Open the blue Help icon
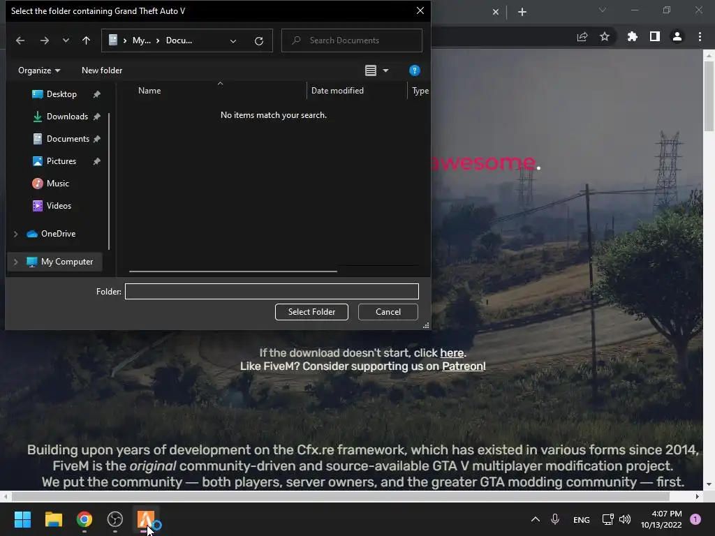715x536 pixels. pos(415,70)
